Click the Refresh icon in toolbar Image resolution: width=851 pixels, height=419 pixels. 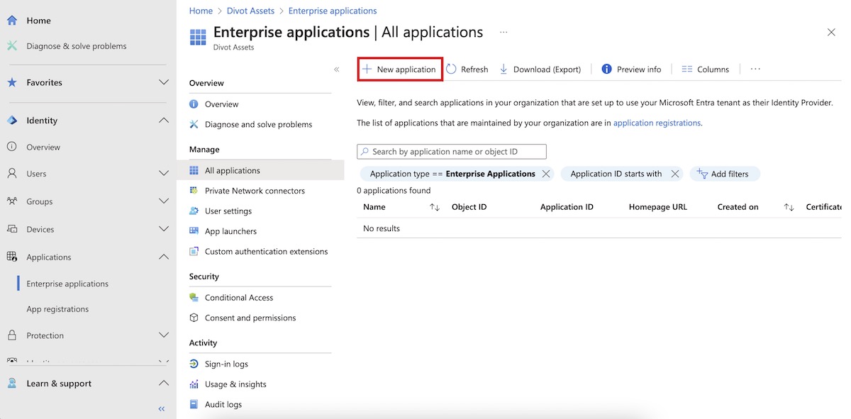pyautogui.click(x=452, y=69)
